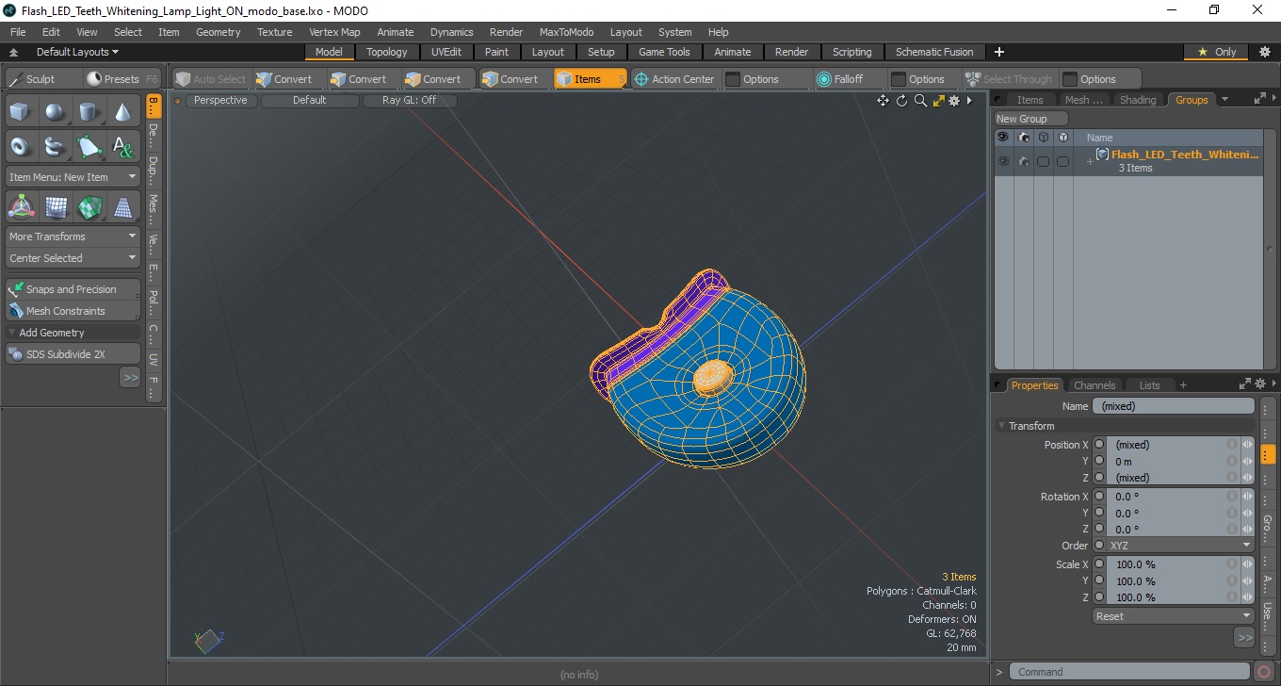
Task: Toggle first checkbox in Flash_LED group row
Action: 1043,162
